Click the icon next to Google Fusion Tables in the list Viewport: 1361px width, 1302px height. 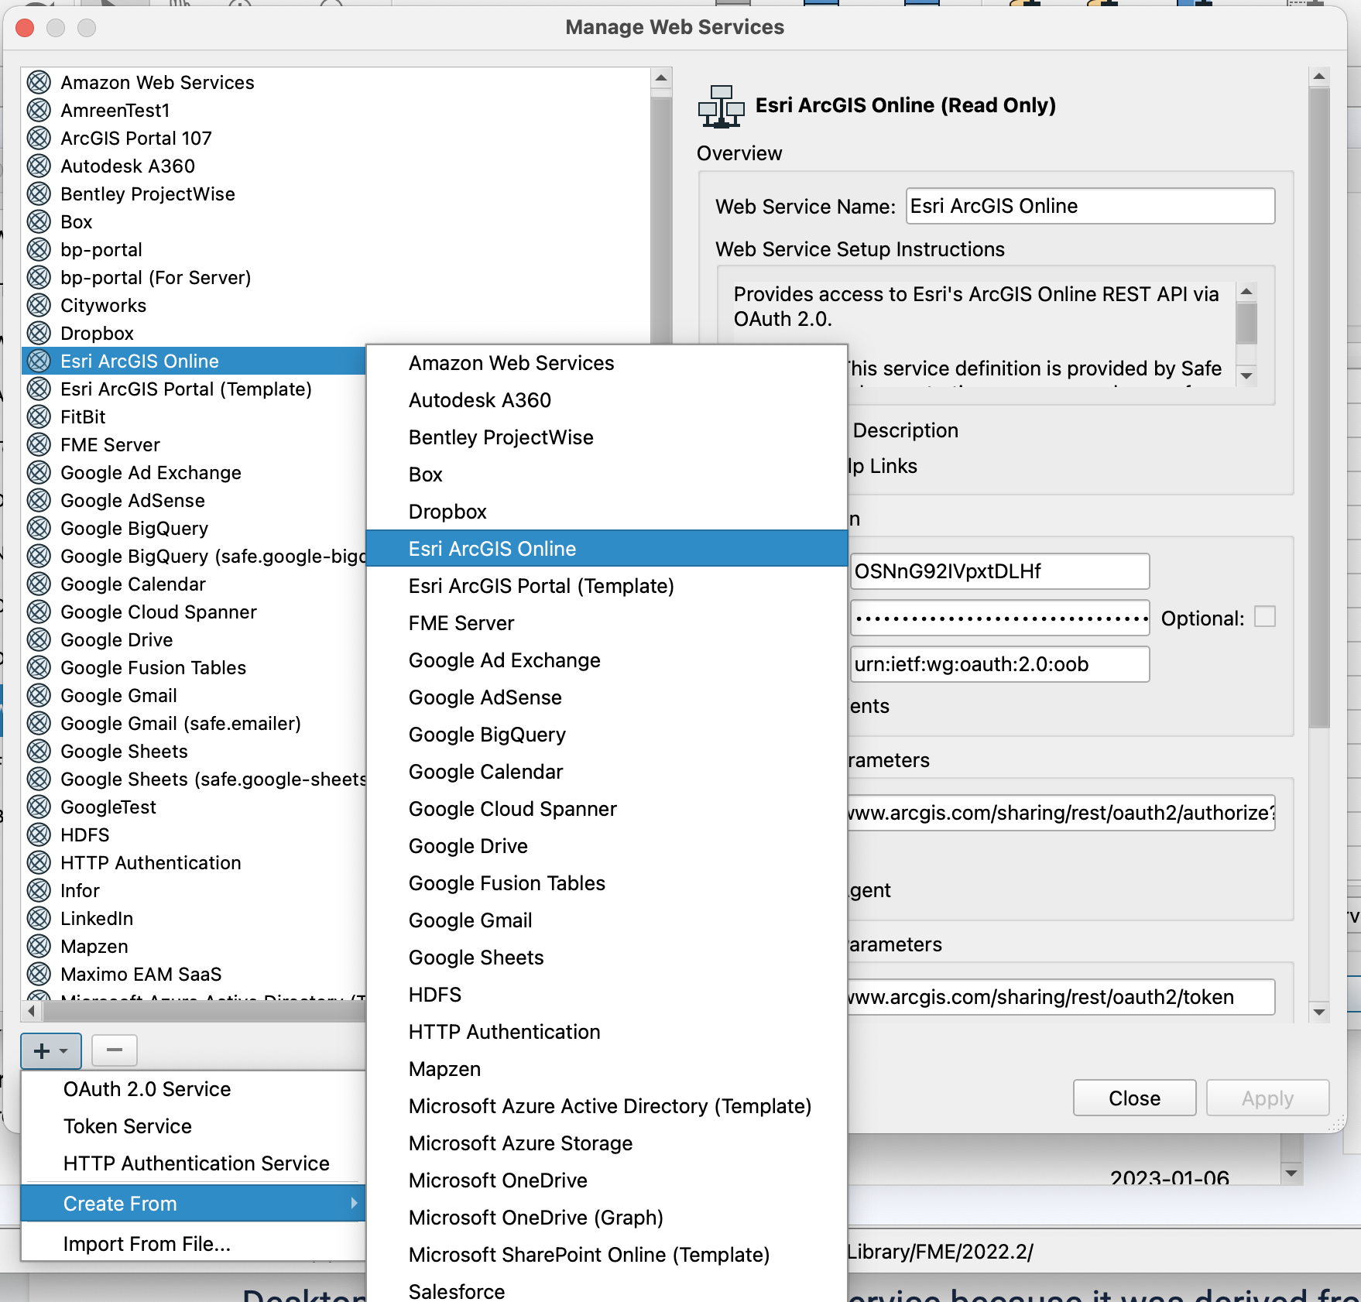click(39, 667)
